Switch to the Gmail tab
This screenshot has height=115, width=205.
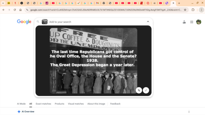pyautogui.click(x=97, y=3)
